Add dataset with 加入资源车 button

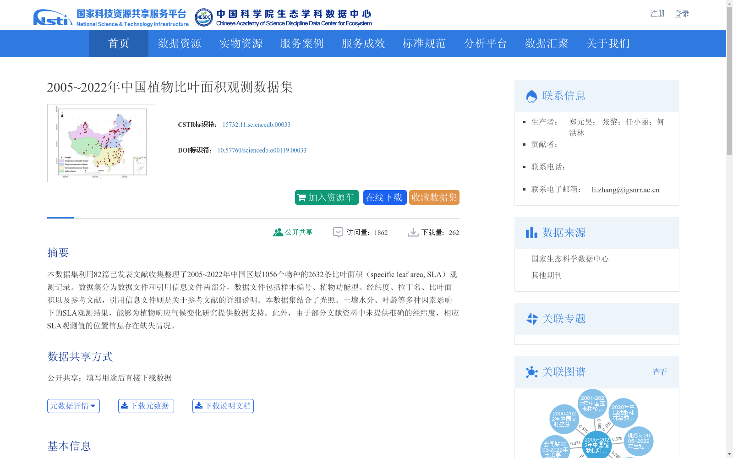coord(327,197)
